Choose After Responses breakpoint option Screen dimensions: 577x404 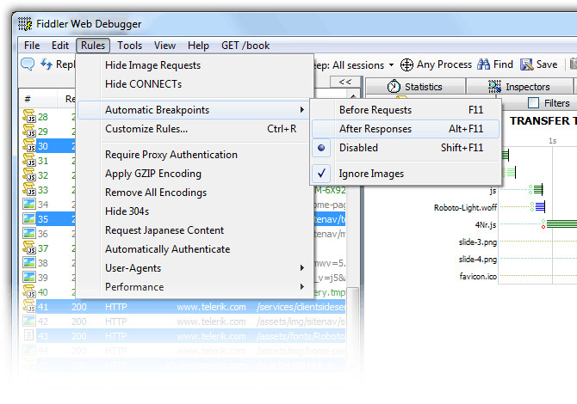click(405, 129)
